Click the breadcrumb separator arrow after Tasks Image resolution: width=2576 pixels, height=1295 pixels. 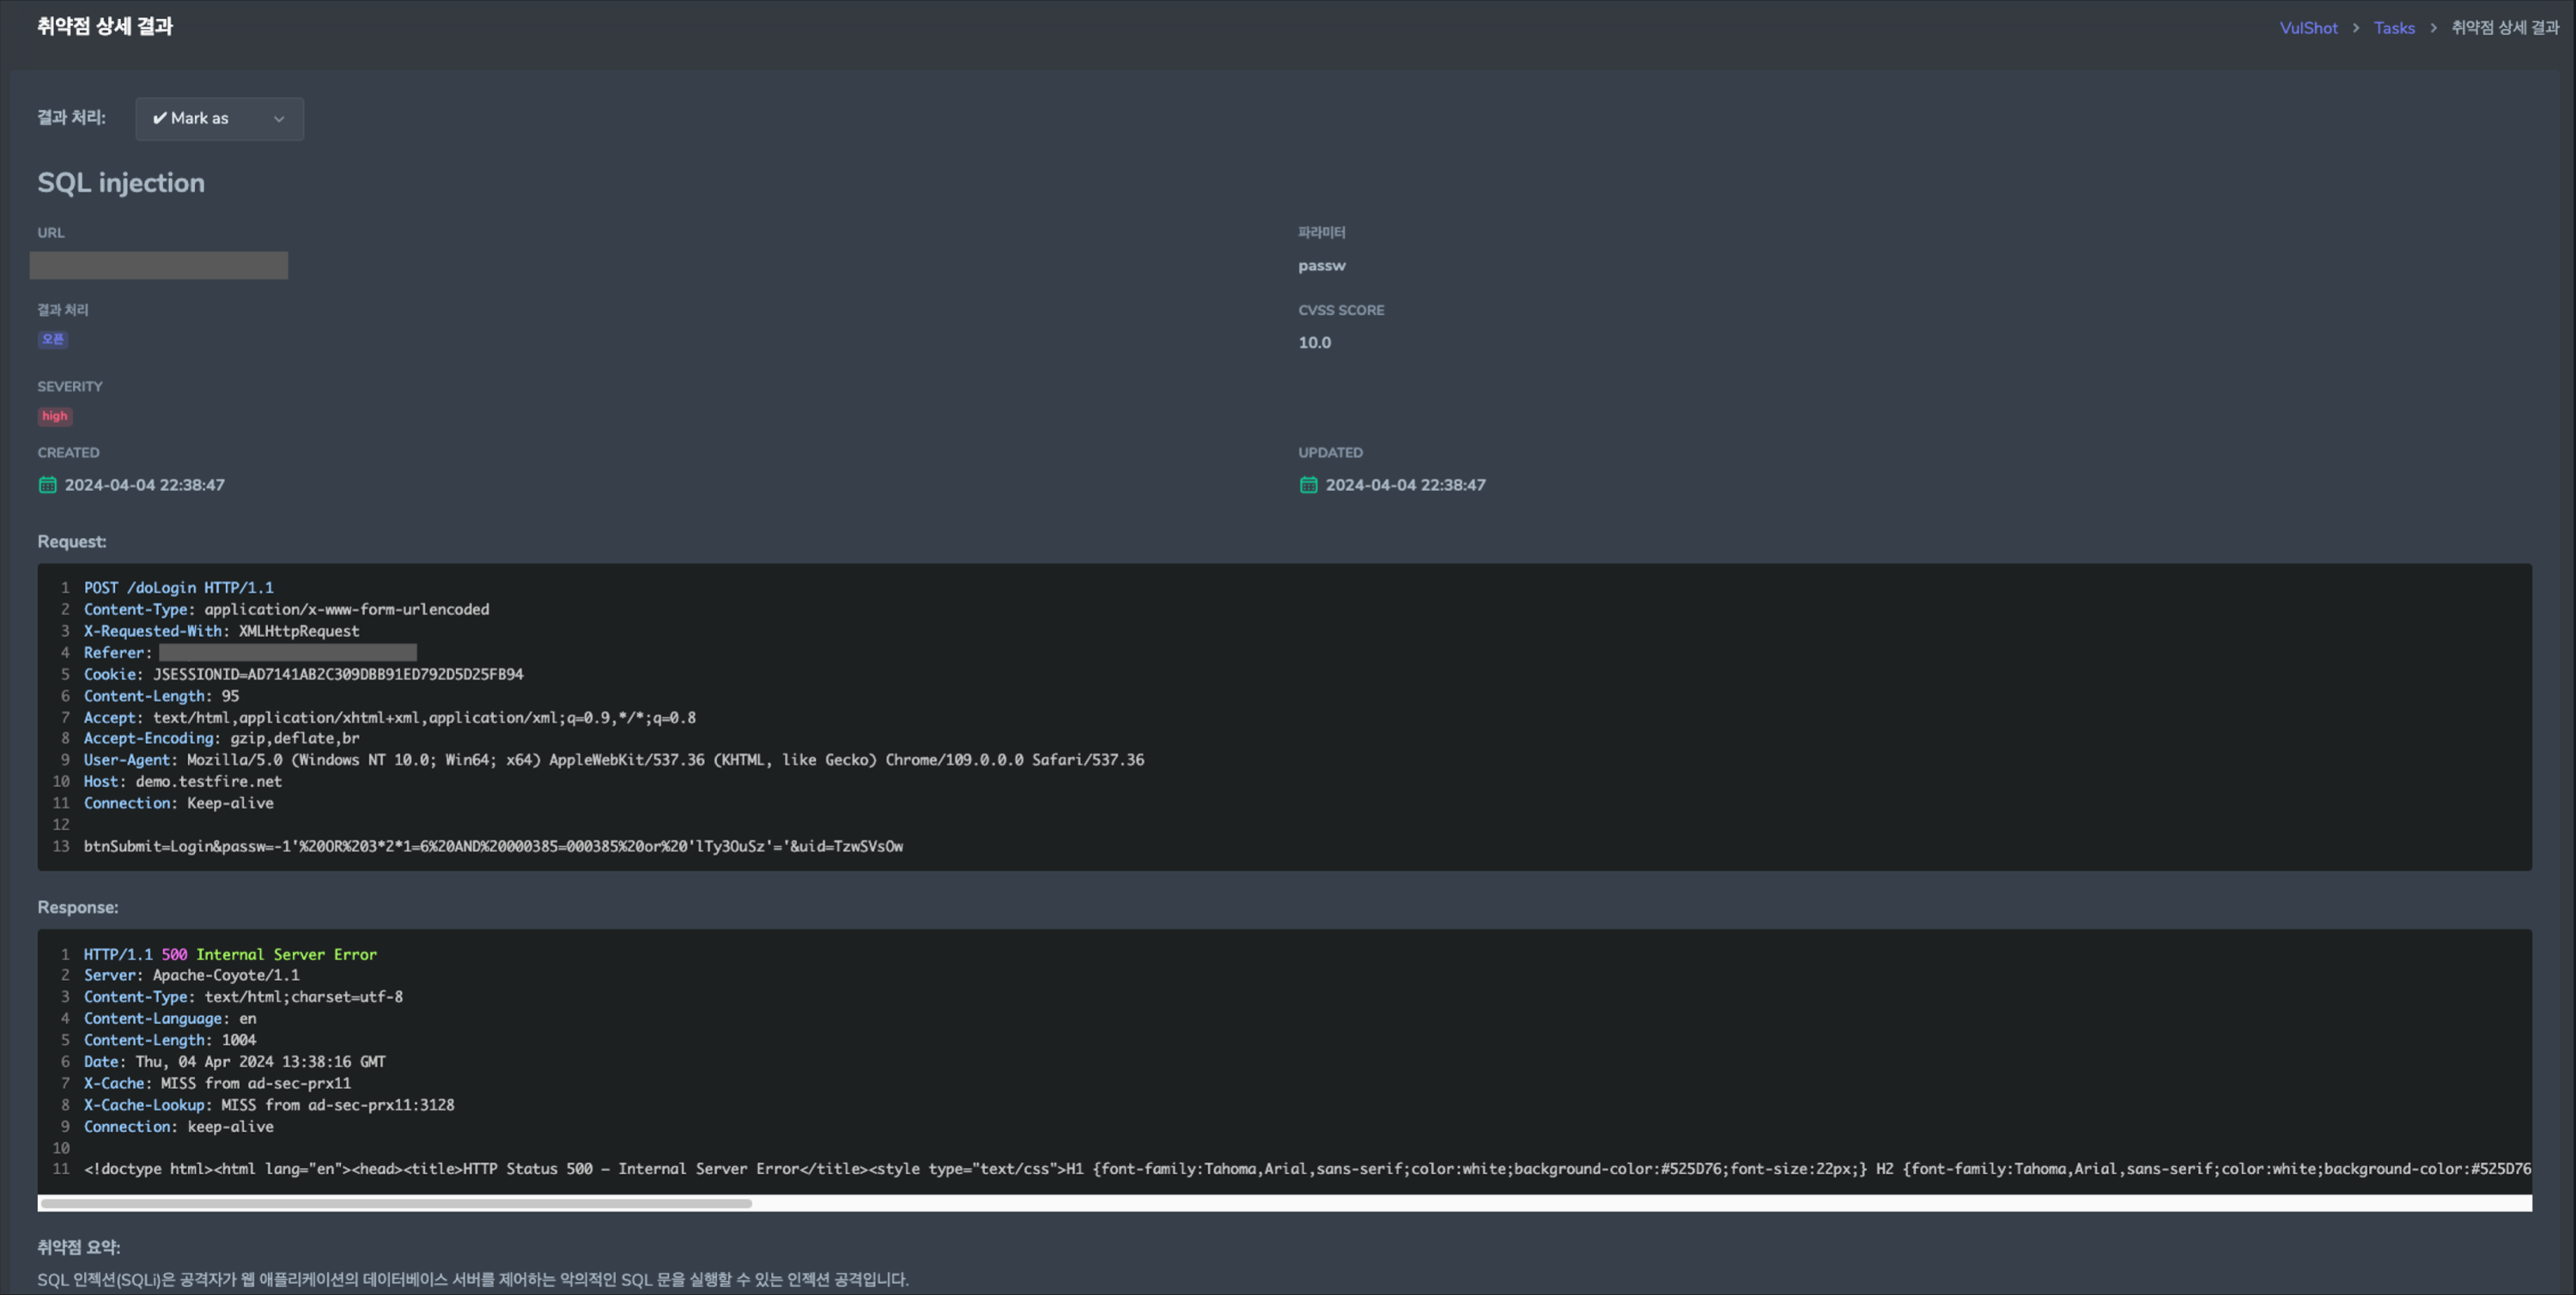point(2433,28)
